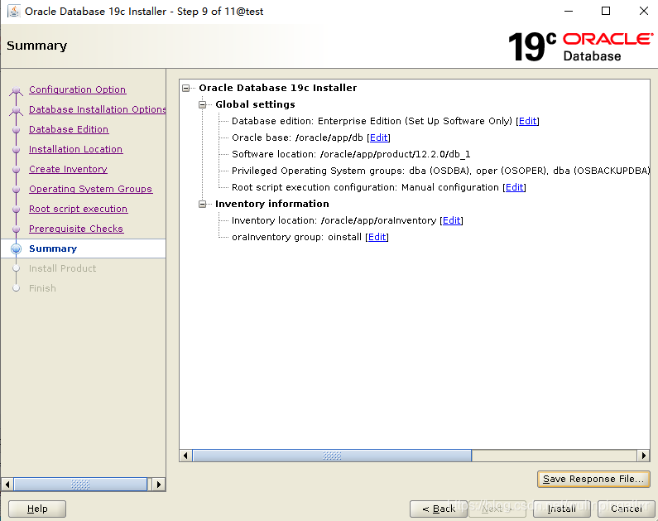Select the Privileged Operating System groups row
Image resolution: width=658 pixels, height=521 pixels.
click(440, 171)
